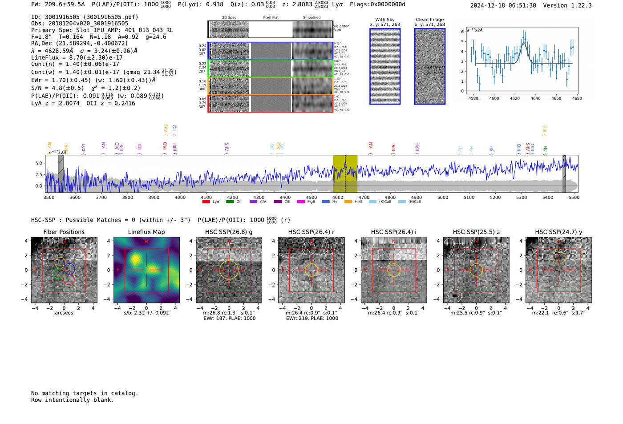Click the orange fiber circle in Fiber Positions

pos(60,262)
